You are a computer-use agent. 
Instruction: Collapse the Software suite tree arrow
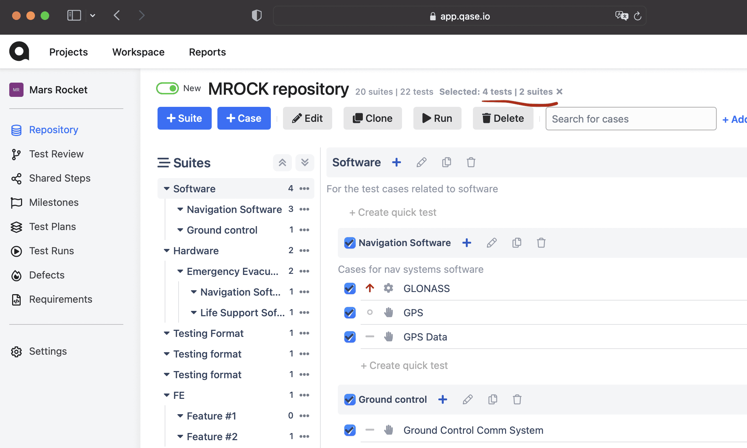pos(166,189)
